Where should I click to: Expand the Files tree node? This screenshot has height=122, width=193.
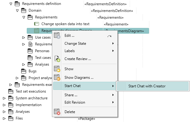tap(4, 119)
